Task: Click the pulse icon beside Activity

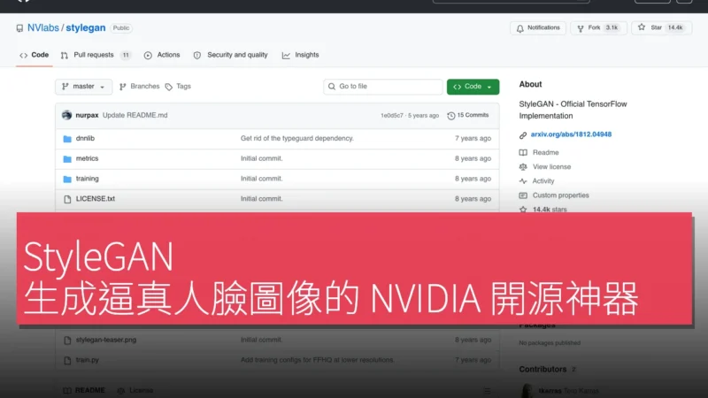Action: (523, 181)
